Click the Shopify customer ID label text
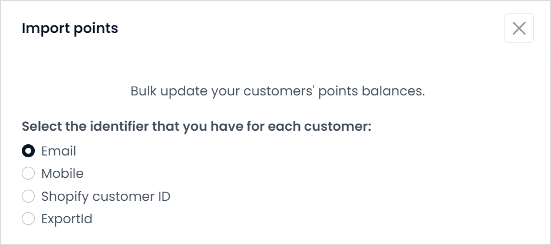 click(x=105, y=197)
